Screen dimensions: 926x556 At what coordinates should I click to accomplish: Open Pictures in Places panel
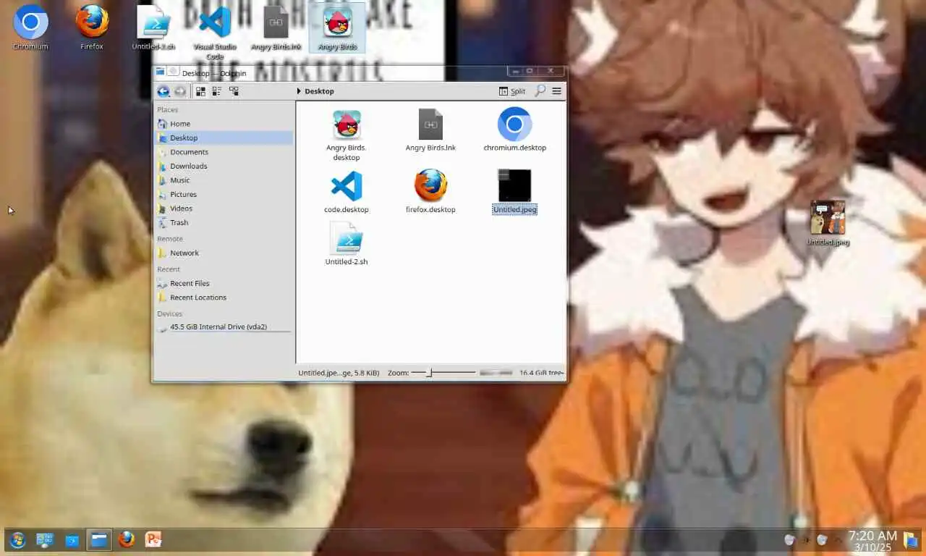coord(224,194)
